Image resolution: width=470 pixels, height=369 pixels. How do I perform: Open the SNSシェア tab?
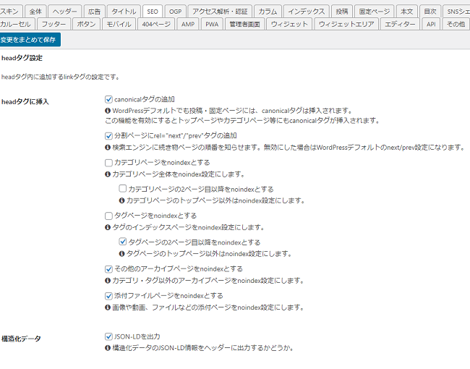(456, 12)
